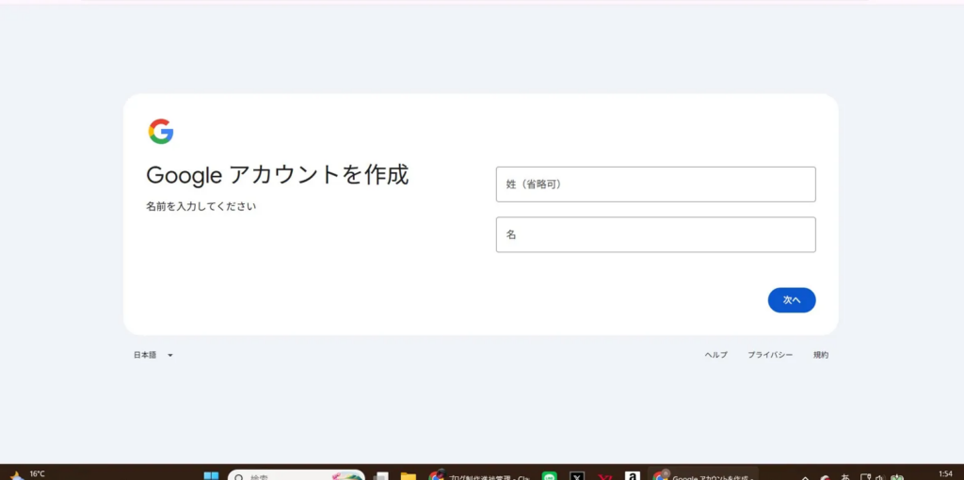964x480 pixels.
Task: Open the taskbar clock showing 1:54
Action: click(945, 473)
